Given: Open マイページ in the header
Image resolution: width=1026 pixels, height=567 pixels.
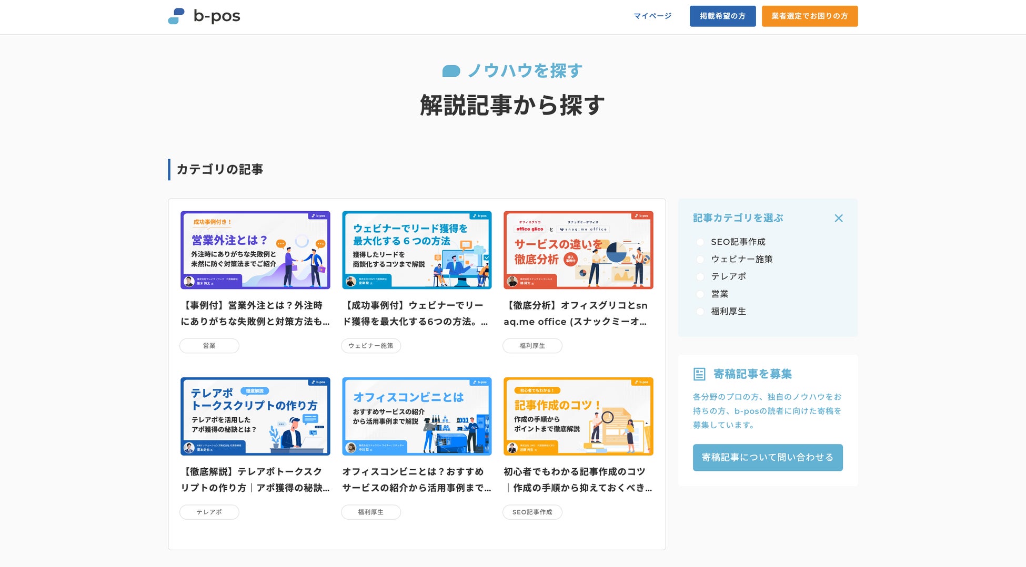Looking at the screenshot, I should click(652, 16).
